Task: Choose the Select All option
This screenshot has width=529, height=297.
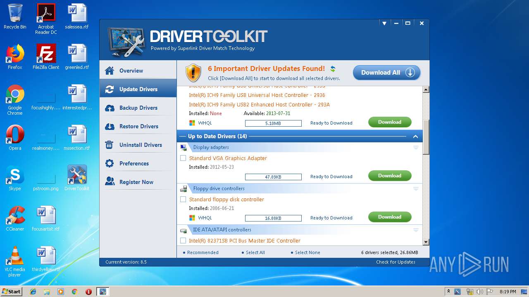Action: click(253, 252)
